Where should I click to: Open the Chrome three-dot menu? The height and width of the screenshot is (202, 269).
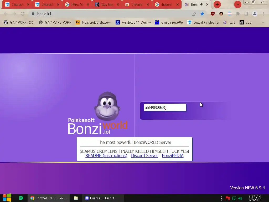click(x=263, y=14)
